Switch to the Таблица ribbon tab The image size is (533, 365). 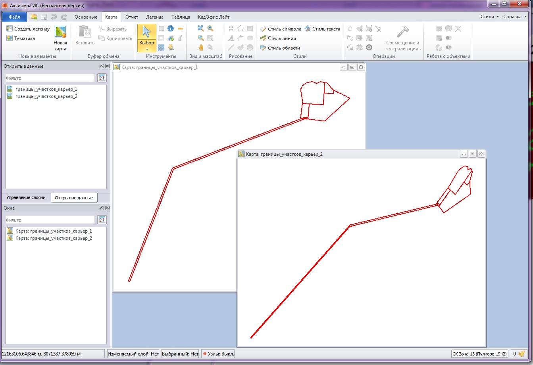click(181, 17)
